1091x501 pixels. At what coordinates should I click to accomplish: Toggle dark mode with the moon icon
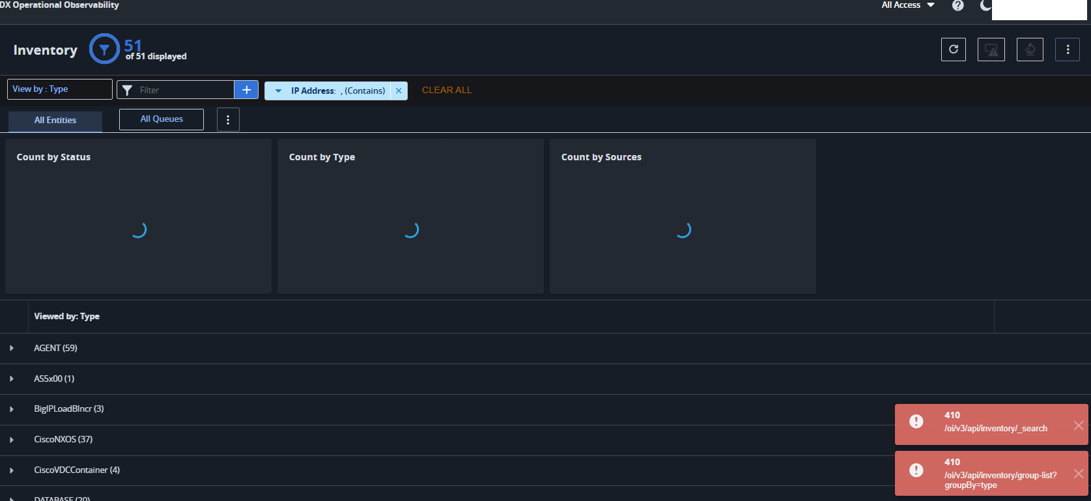point(985,6)
